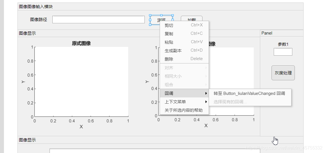This screenshot has height=153, width=325.
Task: Select Cut (剪切) in the context menu
Action: (x=184, y=25)
